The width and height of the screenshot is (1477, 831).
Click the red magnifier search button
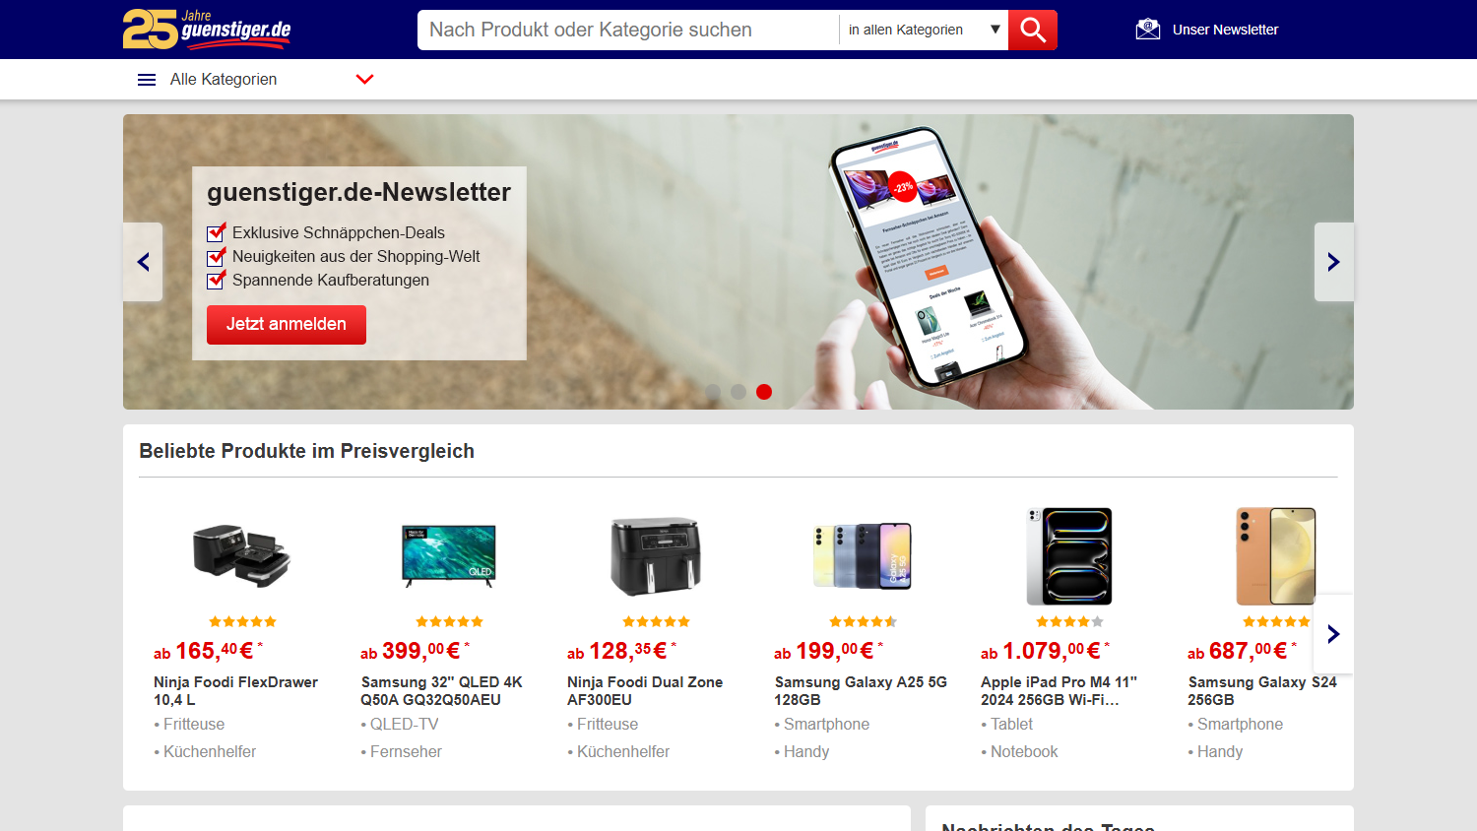click(x=1032, y=30)
